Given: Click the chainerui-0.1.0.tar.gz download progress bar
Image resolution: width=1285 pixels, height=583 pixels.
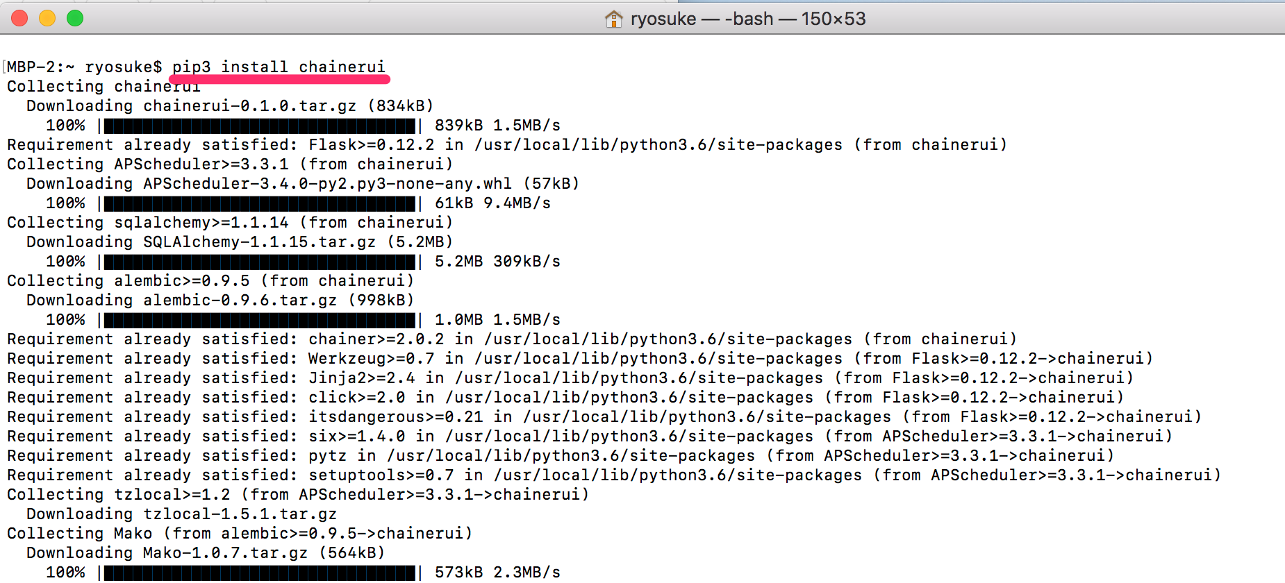Looking at the screenshot, I should [260, 126].
